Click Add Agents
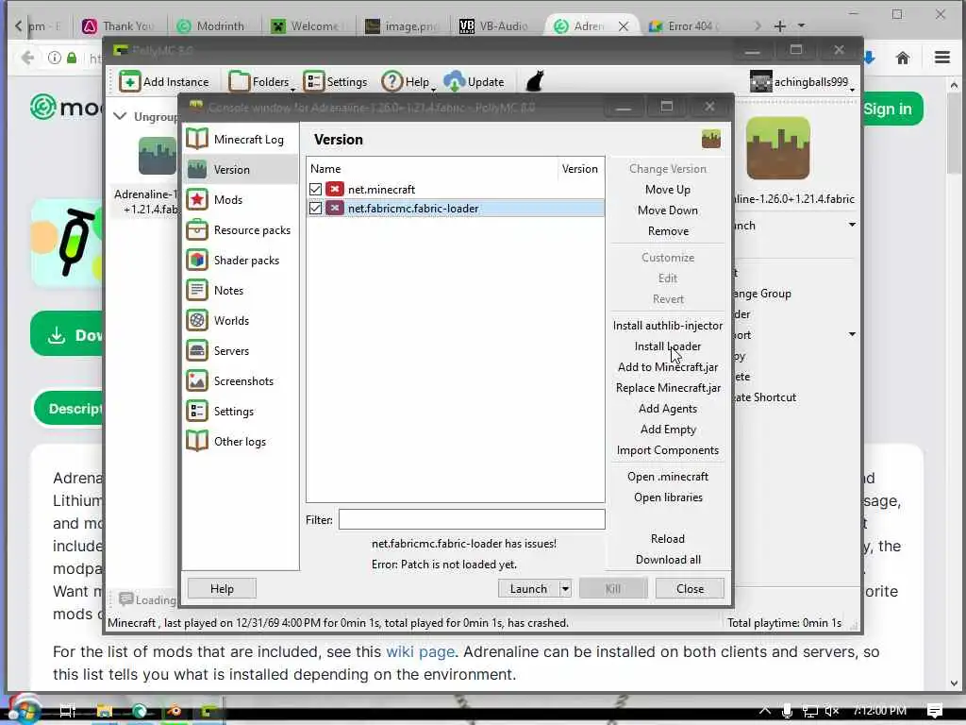The image size is (966, 725). coord(668,409)
